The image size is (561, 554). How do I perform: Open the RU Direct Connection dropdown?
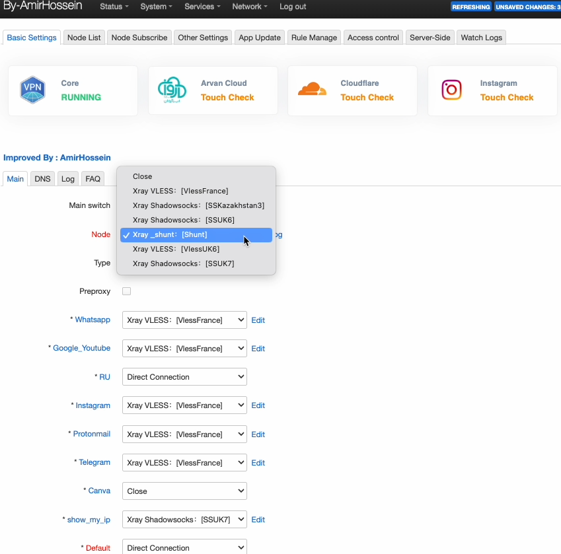184,377
